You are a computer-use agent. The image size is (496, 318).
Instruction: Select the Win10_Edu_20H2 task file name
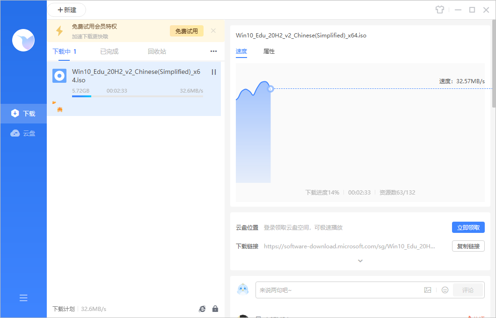pyautogui.click(x=136, y=76)
